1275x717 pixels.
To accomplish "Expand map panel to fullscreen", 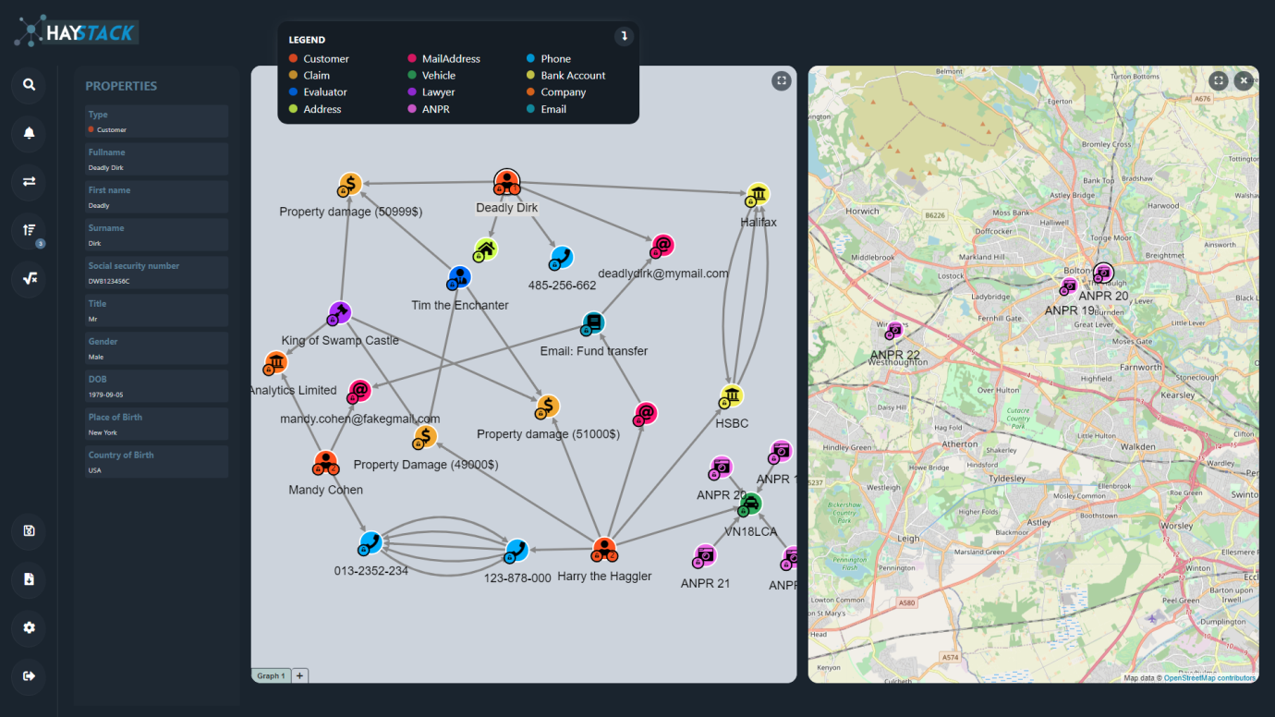I will (1219, 80).
